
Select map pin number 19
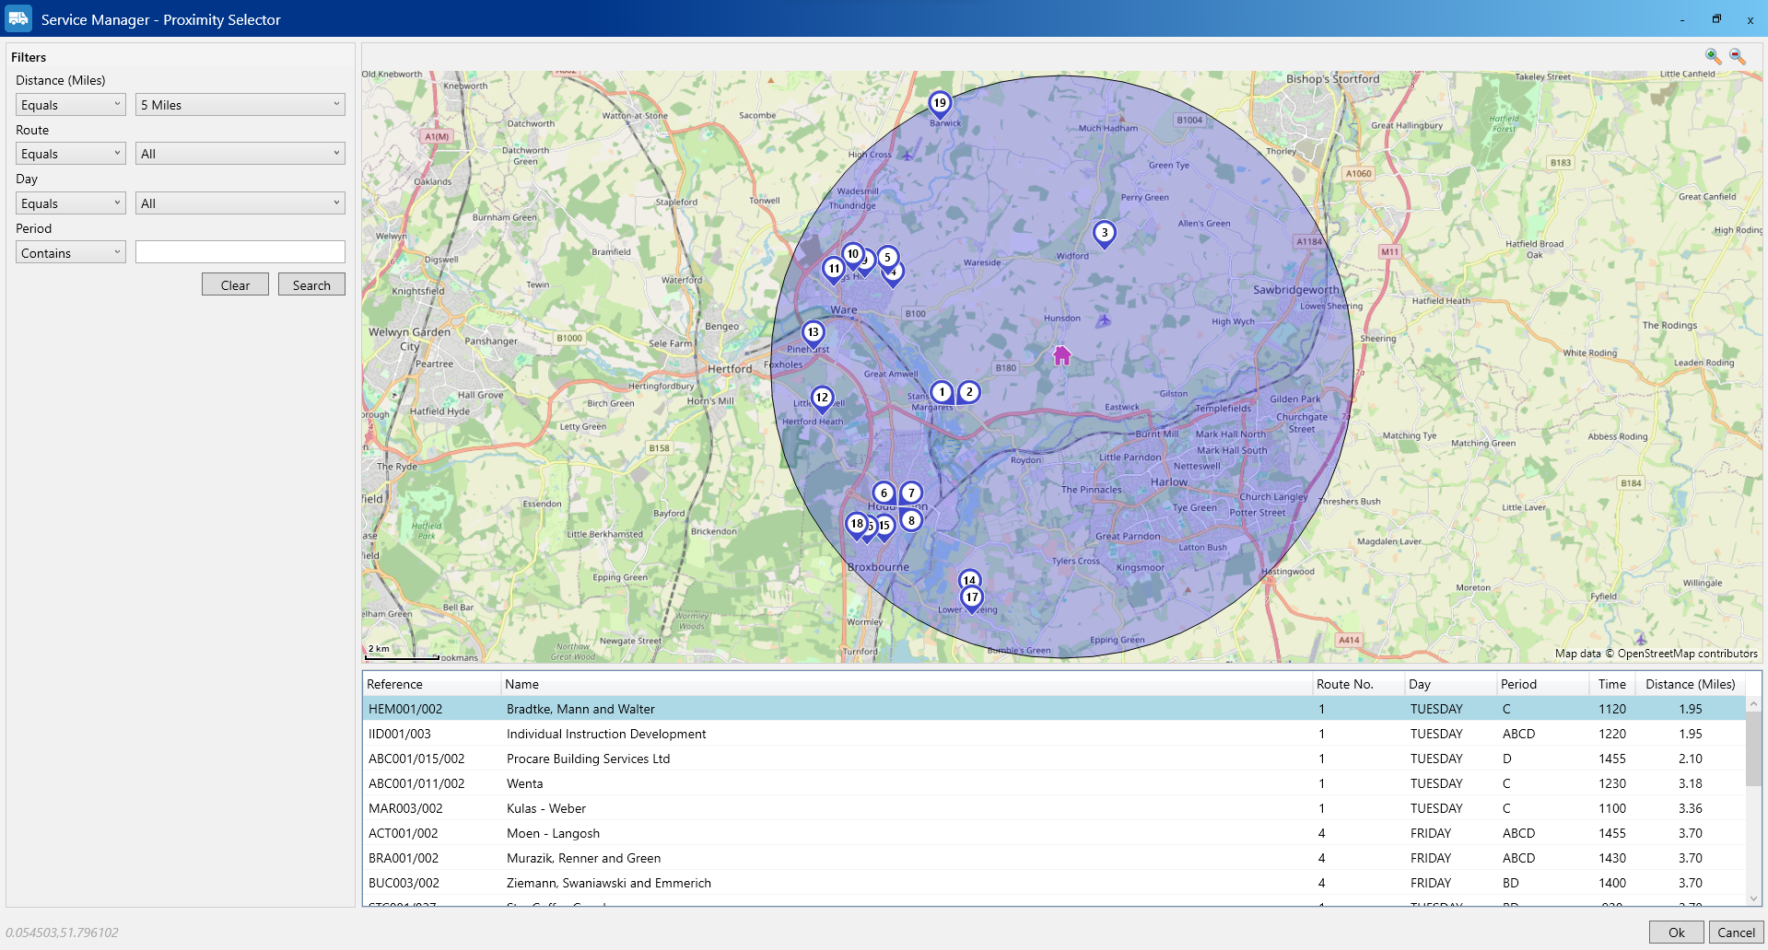pos(939,103)
